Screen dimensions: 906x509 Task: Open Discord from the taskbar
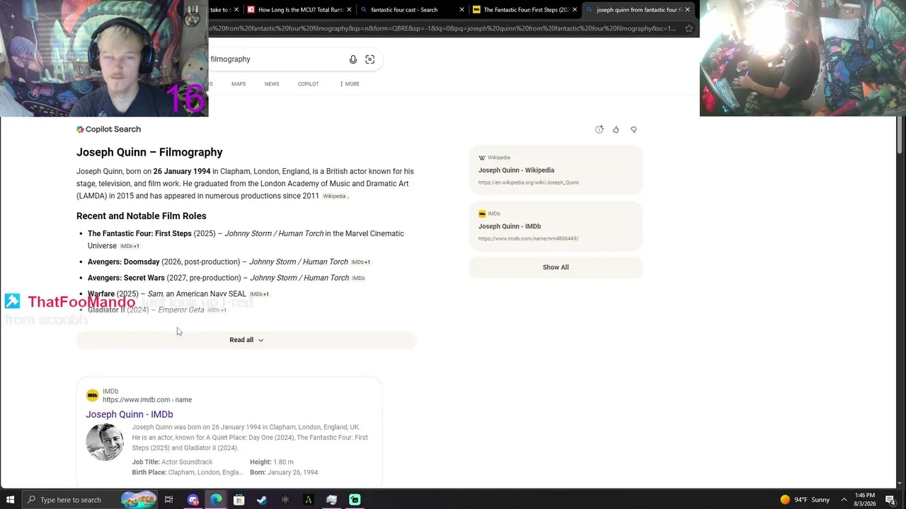point(193,500)
